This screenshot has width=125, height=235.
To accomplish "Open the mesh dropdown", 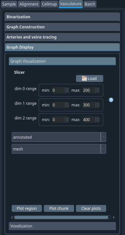I will [x=59, y=149].
